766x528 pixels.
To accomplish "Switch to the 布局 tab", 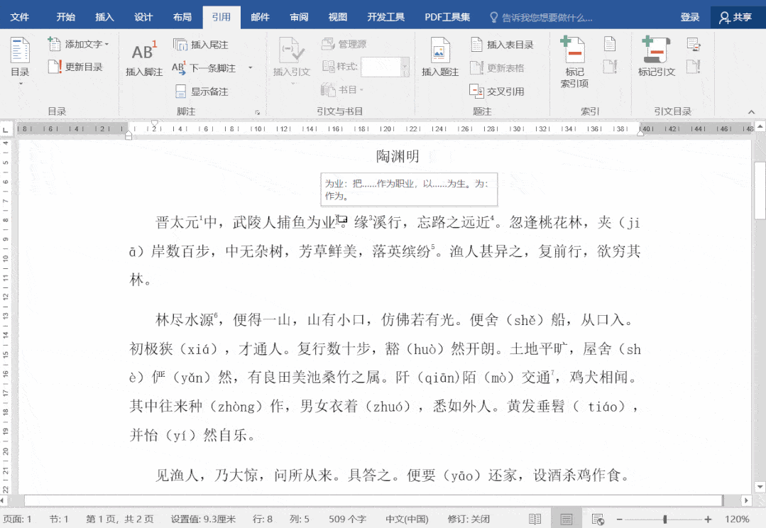I will (x=182, y=17).
